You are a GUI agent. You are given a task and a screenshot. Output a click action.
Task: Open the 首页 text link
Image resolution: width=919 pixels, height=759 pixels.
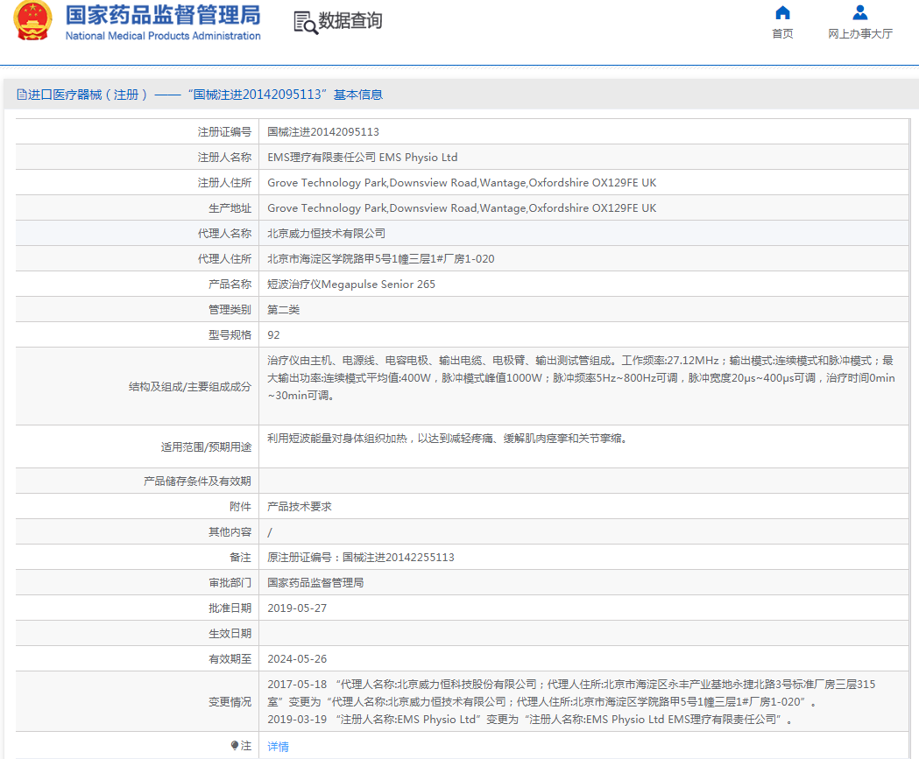(782, 34)
